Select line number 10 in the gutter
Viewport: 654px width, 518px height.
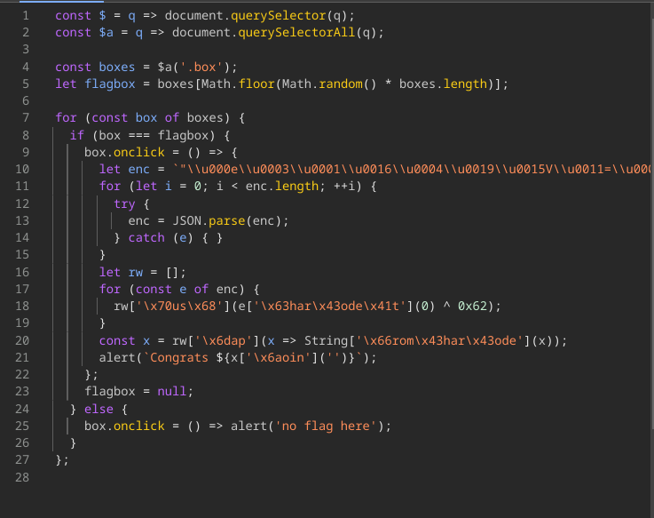(x=21, y=169)
